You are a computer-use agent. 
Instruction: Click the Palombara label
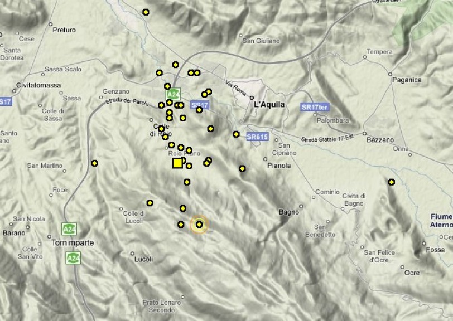[x=333, y=120]
